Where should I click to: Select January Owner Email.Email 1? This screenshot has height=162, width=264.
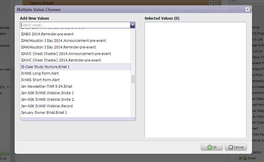click(x=44, y=113)
